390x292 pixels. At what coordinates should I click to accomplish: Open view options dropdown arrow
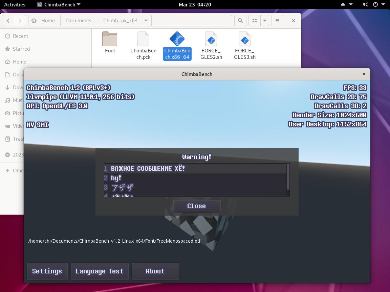point(265,21)
